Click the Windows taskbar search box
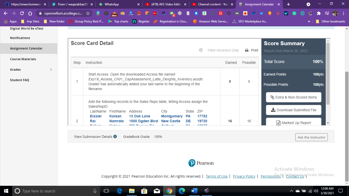This screenshot has height=196, width=349. pyautogui.click(x=56, y=191)
